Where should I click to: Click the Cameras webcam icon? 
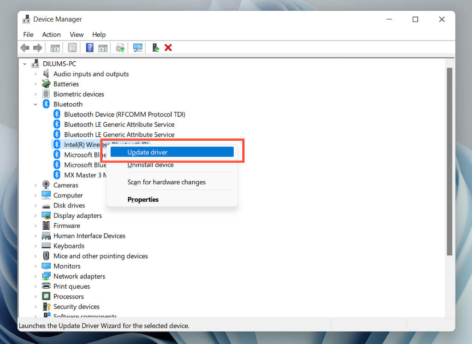pyautogui.click(x=46, y=184)
